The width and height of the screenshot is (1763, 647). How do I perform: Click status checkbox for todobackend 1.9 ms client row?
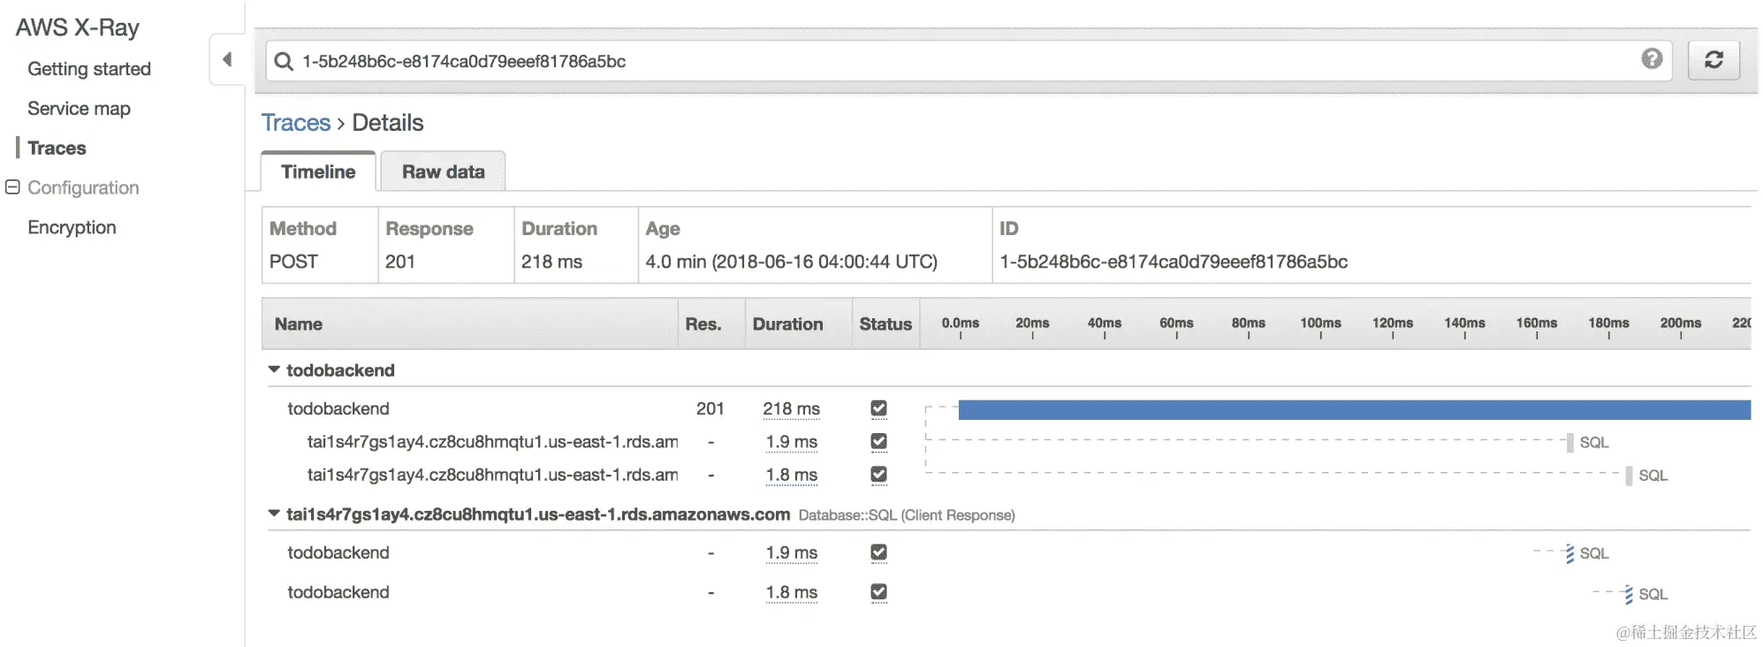878,552
